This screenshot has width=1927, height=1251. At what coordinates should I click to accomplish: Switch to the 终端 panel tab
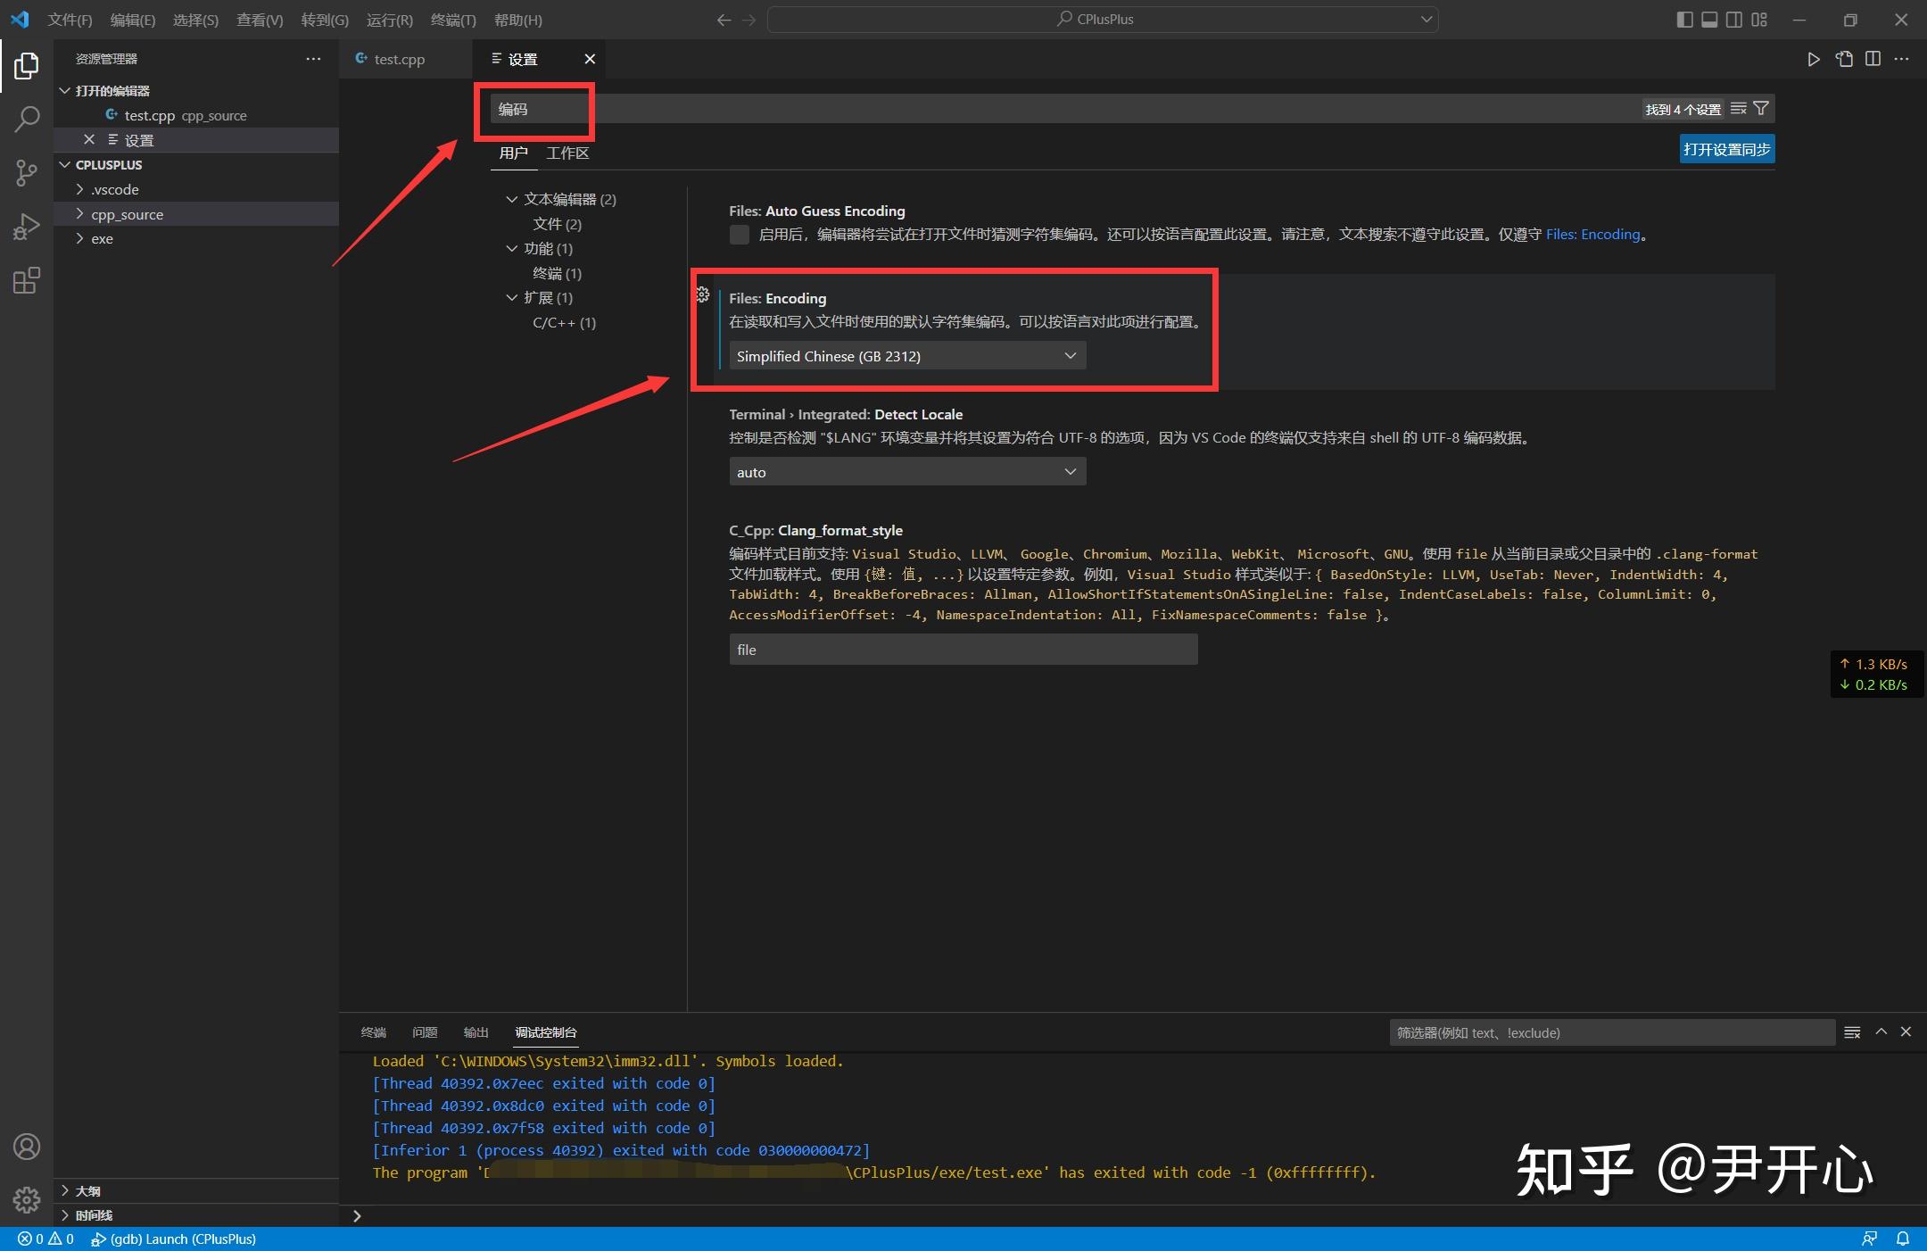373,1032
